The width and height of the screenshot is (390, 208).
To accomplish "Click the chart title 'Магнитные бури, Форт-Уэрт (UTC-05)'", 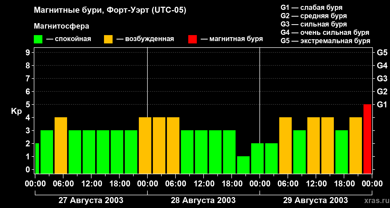I will point(110,10).
